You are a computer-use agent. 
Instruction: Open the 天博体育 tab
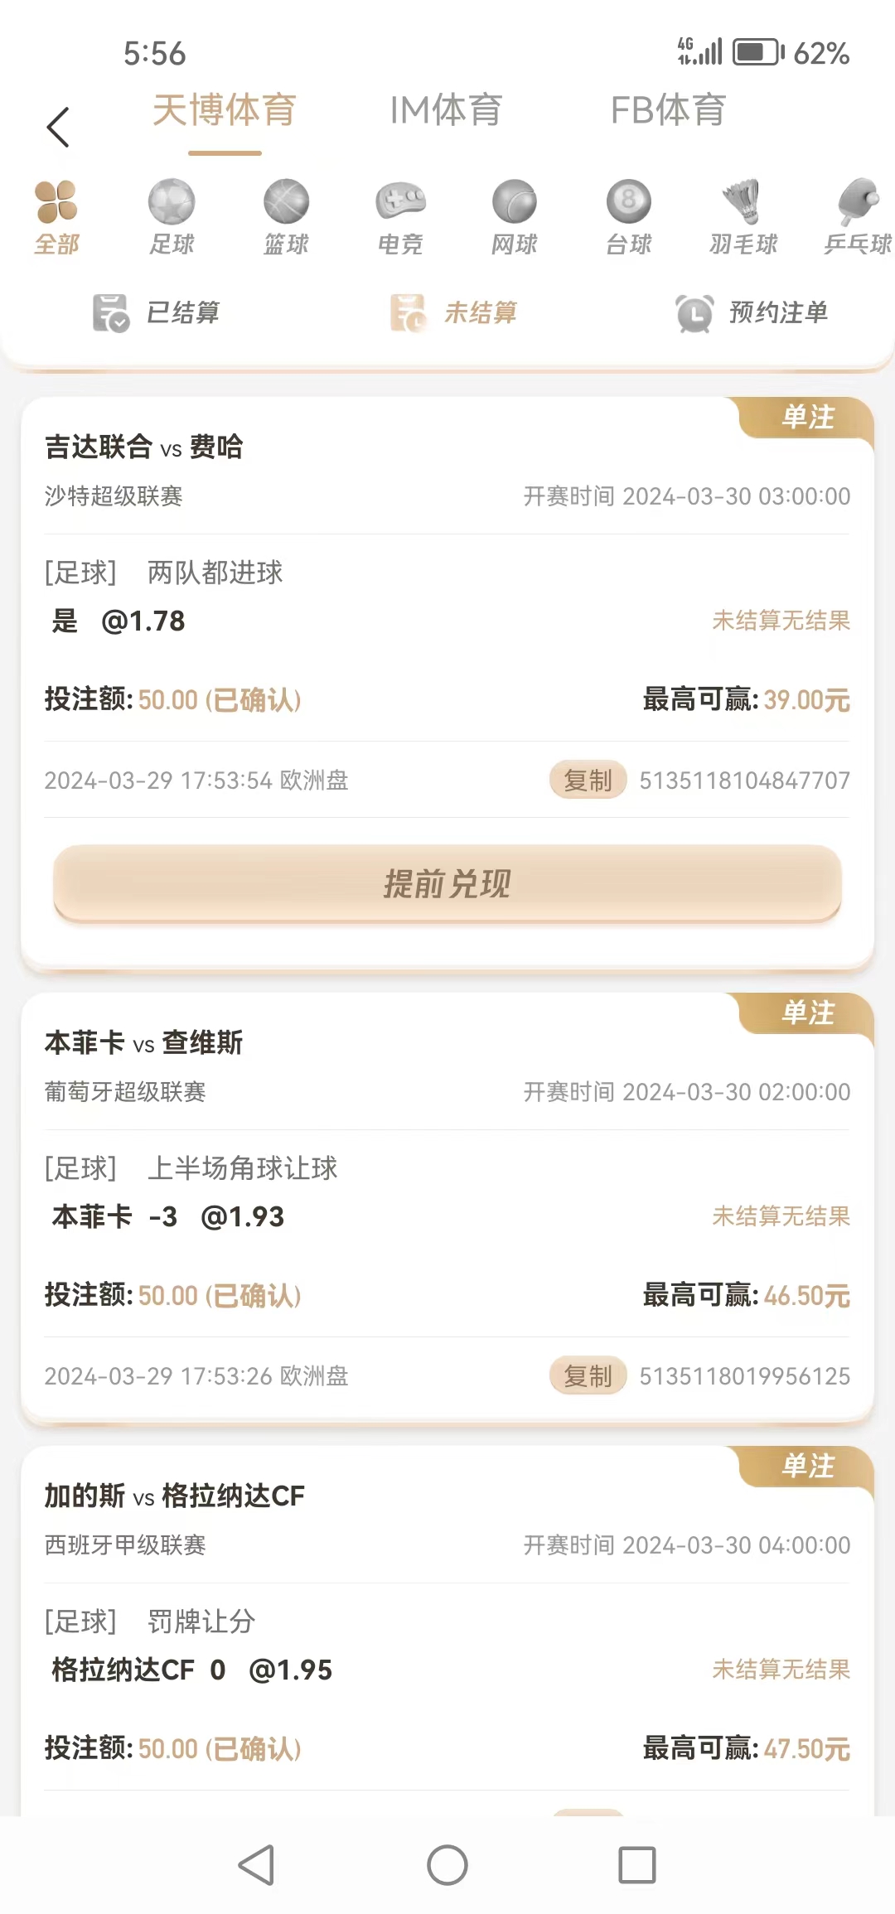(x=225, y=110)
